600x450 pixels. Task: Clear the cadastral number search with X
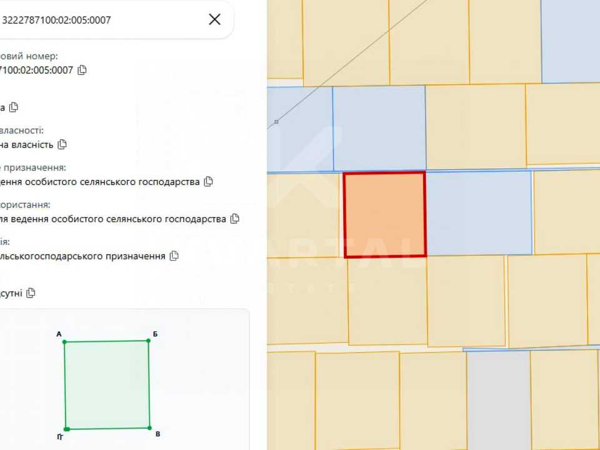coord(214,19)
